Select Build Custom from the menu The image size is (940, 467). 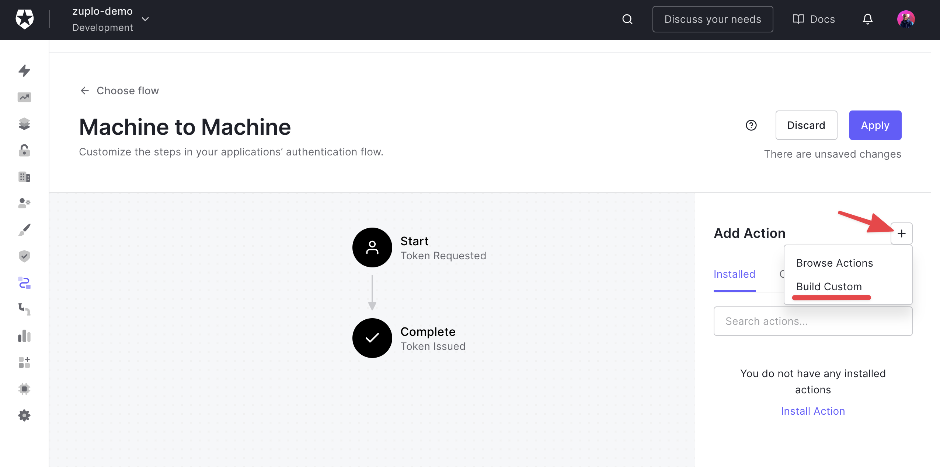(829, 287)
